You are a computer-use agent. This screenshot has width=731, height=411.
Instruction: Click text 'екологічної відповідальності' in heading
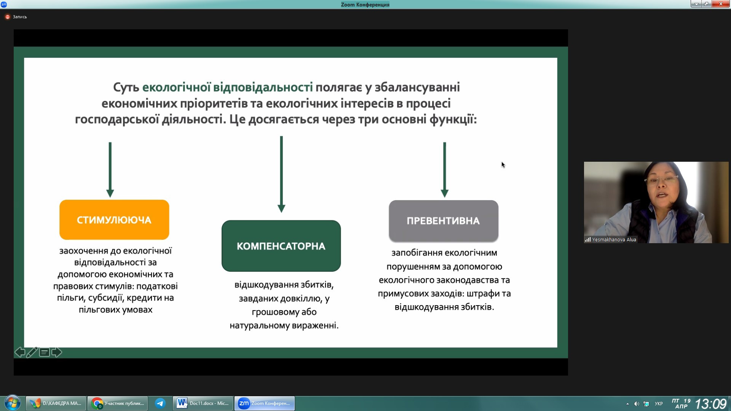tap(227, 87)
